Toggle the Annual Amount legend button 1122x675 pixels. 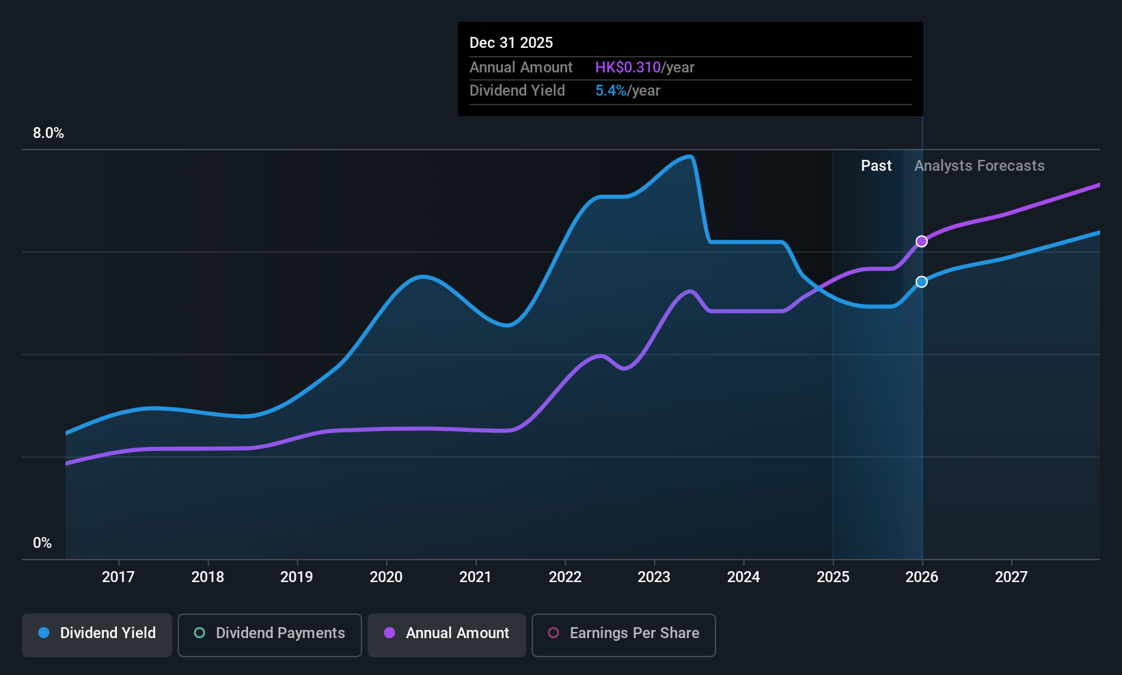[447, 633]
